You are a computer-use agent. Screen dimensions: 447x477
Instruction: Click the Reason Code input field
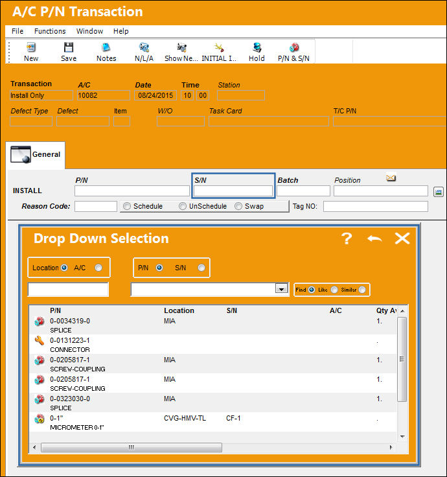click(96, 206)
